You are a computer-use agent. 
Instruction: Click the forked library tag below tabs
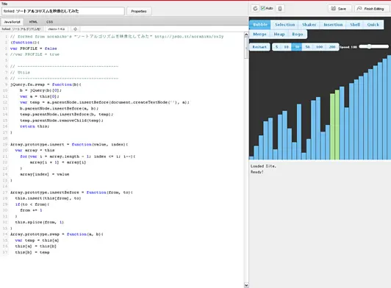click(x=21, y=29)
